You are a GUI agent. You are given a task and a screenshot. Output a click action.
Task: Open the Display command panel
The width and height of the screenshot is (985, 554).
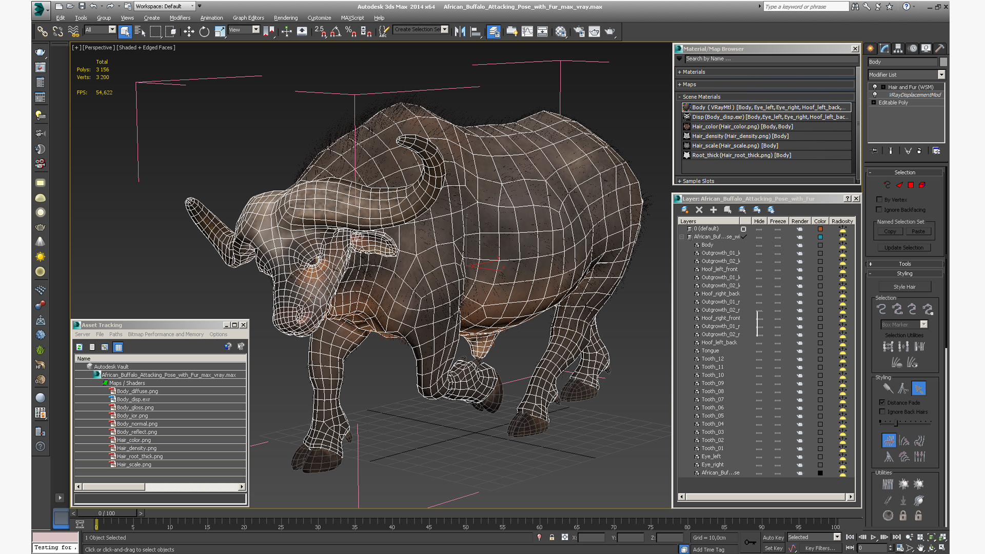pyautogui.click(x=926, y=48)
